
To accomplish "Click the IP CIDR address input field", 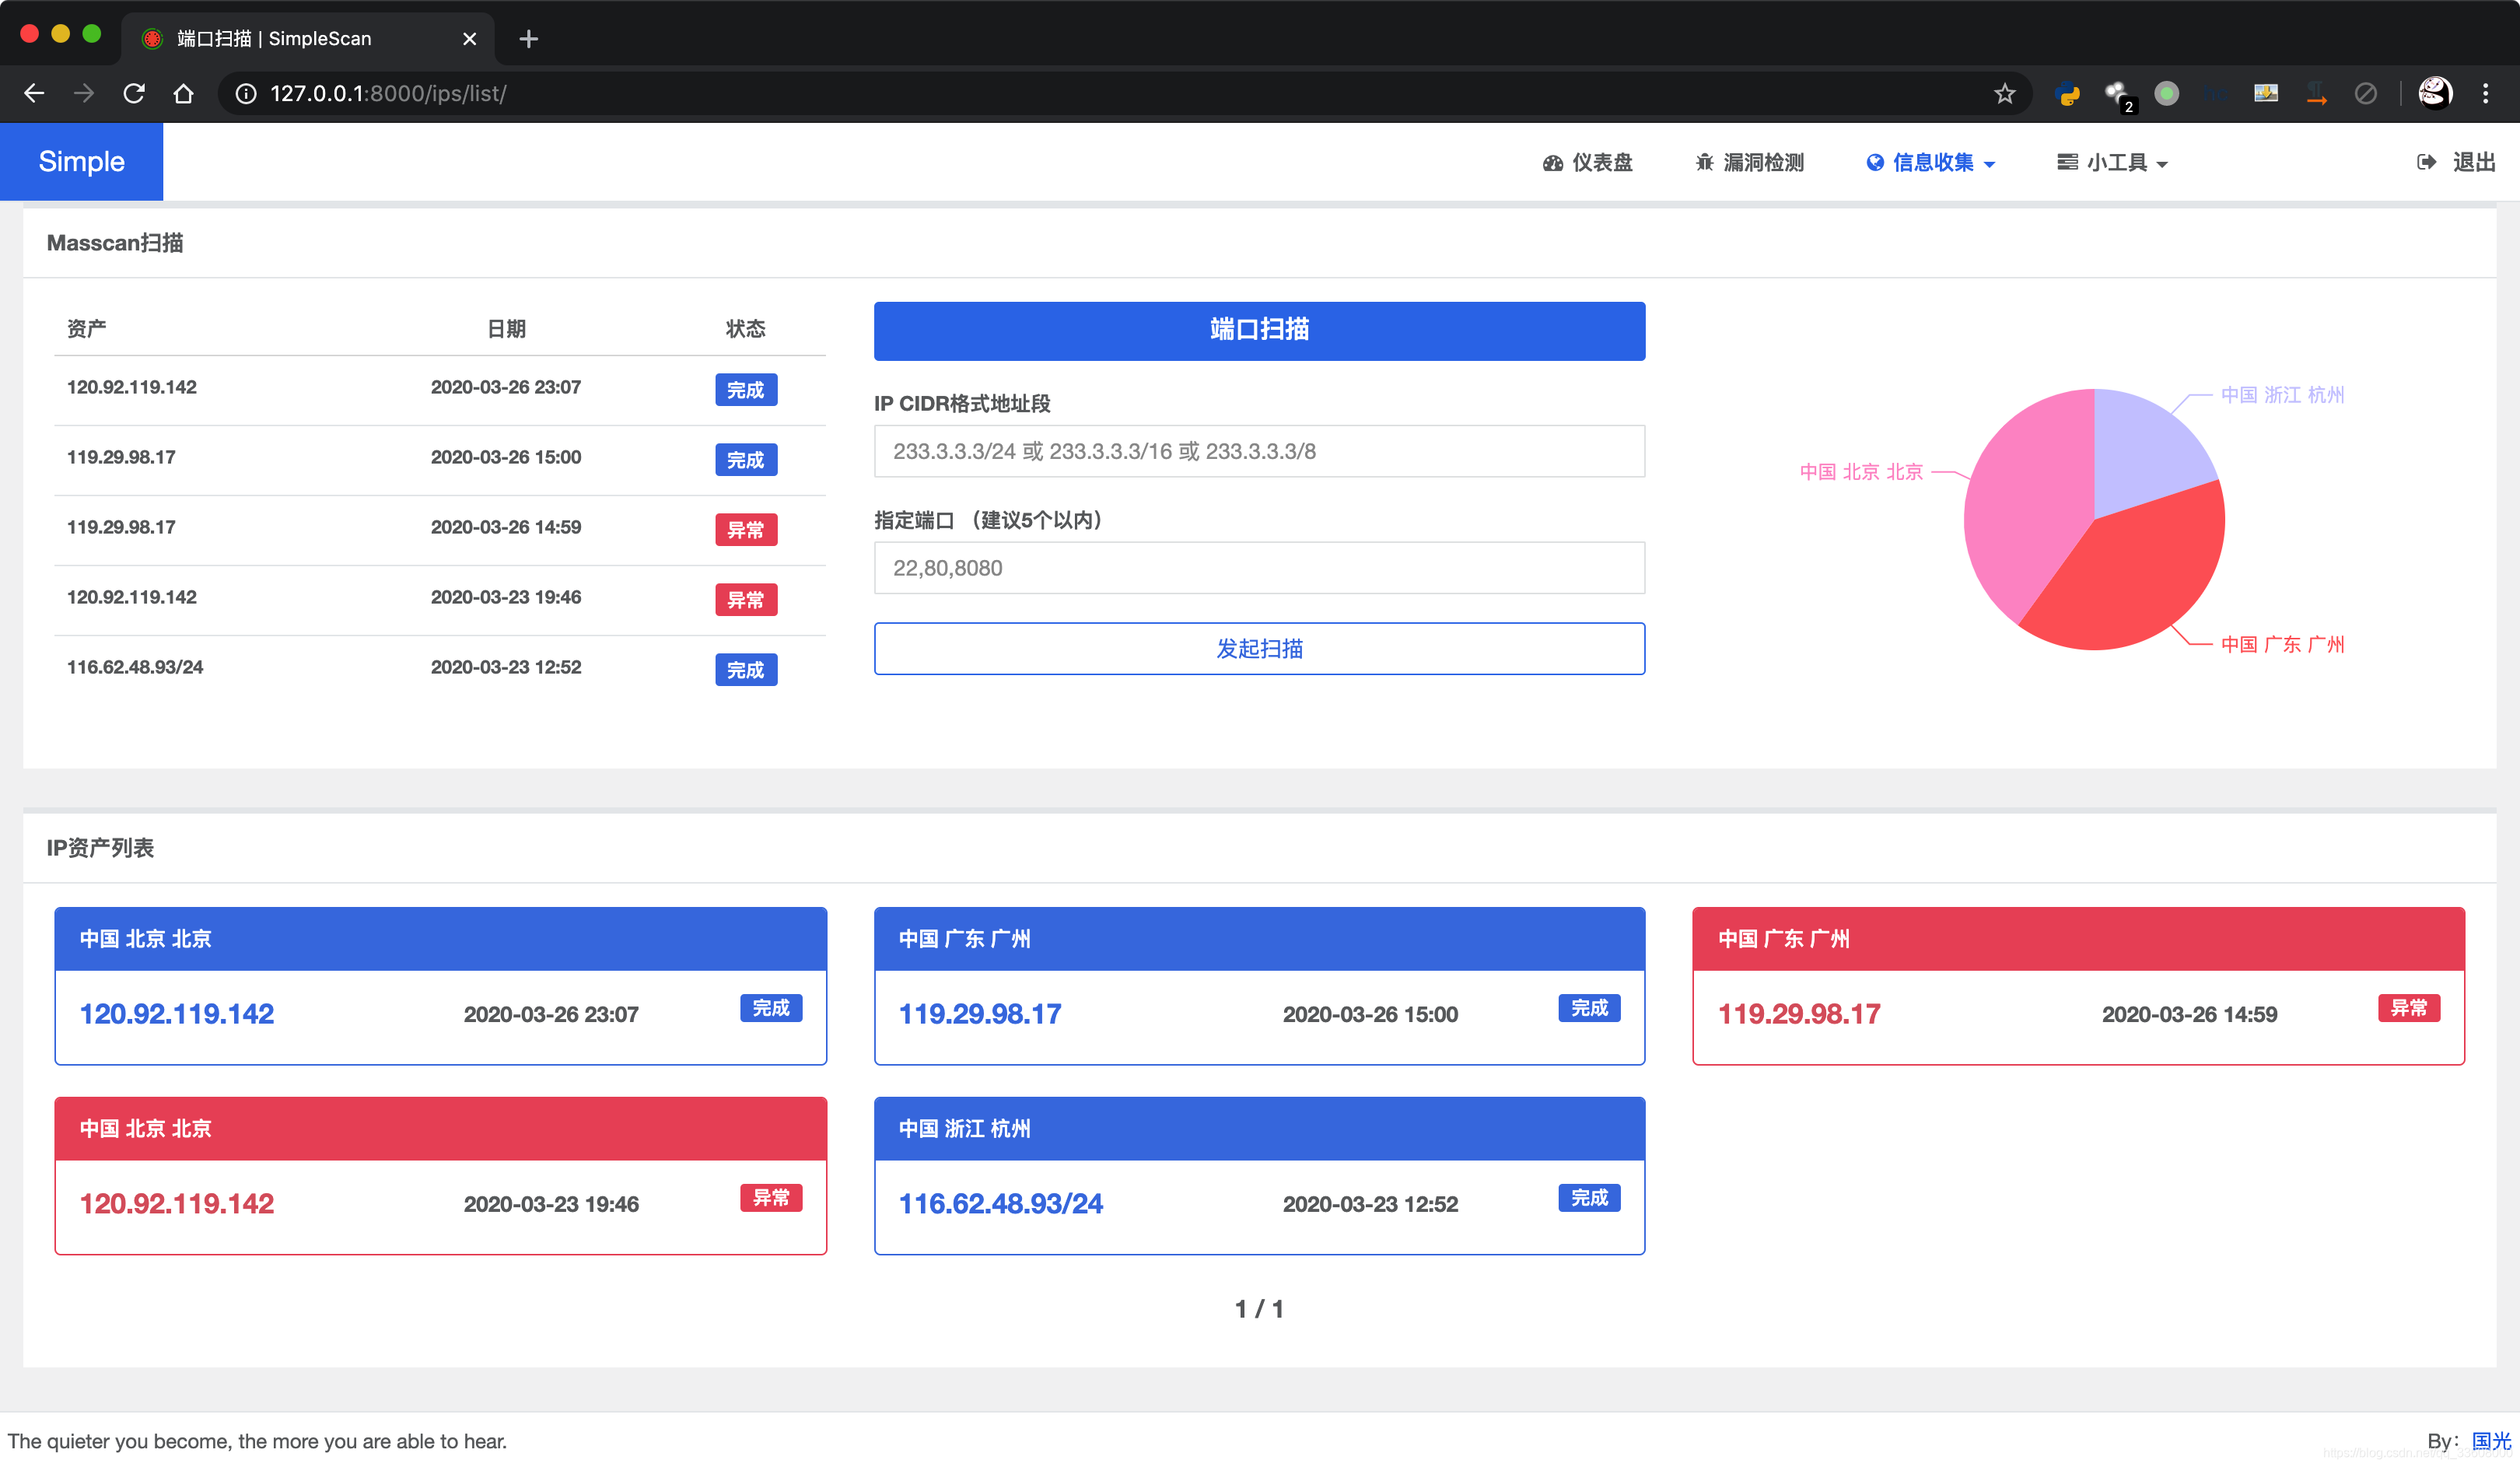I will click(1259, 451).
